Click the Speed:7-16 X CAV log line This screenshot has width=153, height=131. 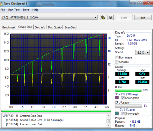(42, 120)
